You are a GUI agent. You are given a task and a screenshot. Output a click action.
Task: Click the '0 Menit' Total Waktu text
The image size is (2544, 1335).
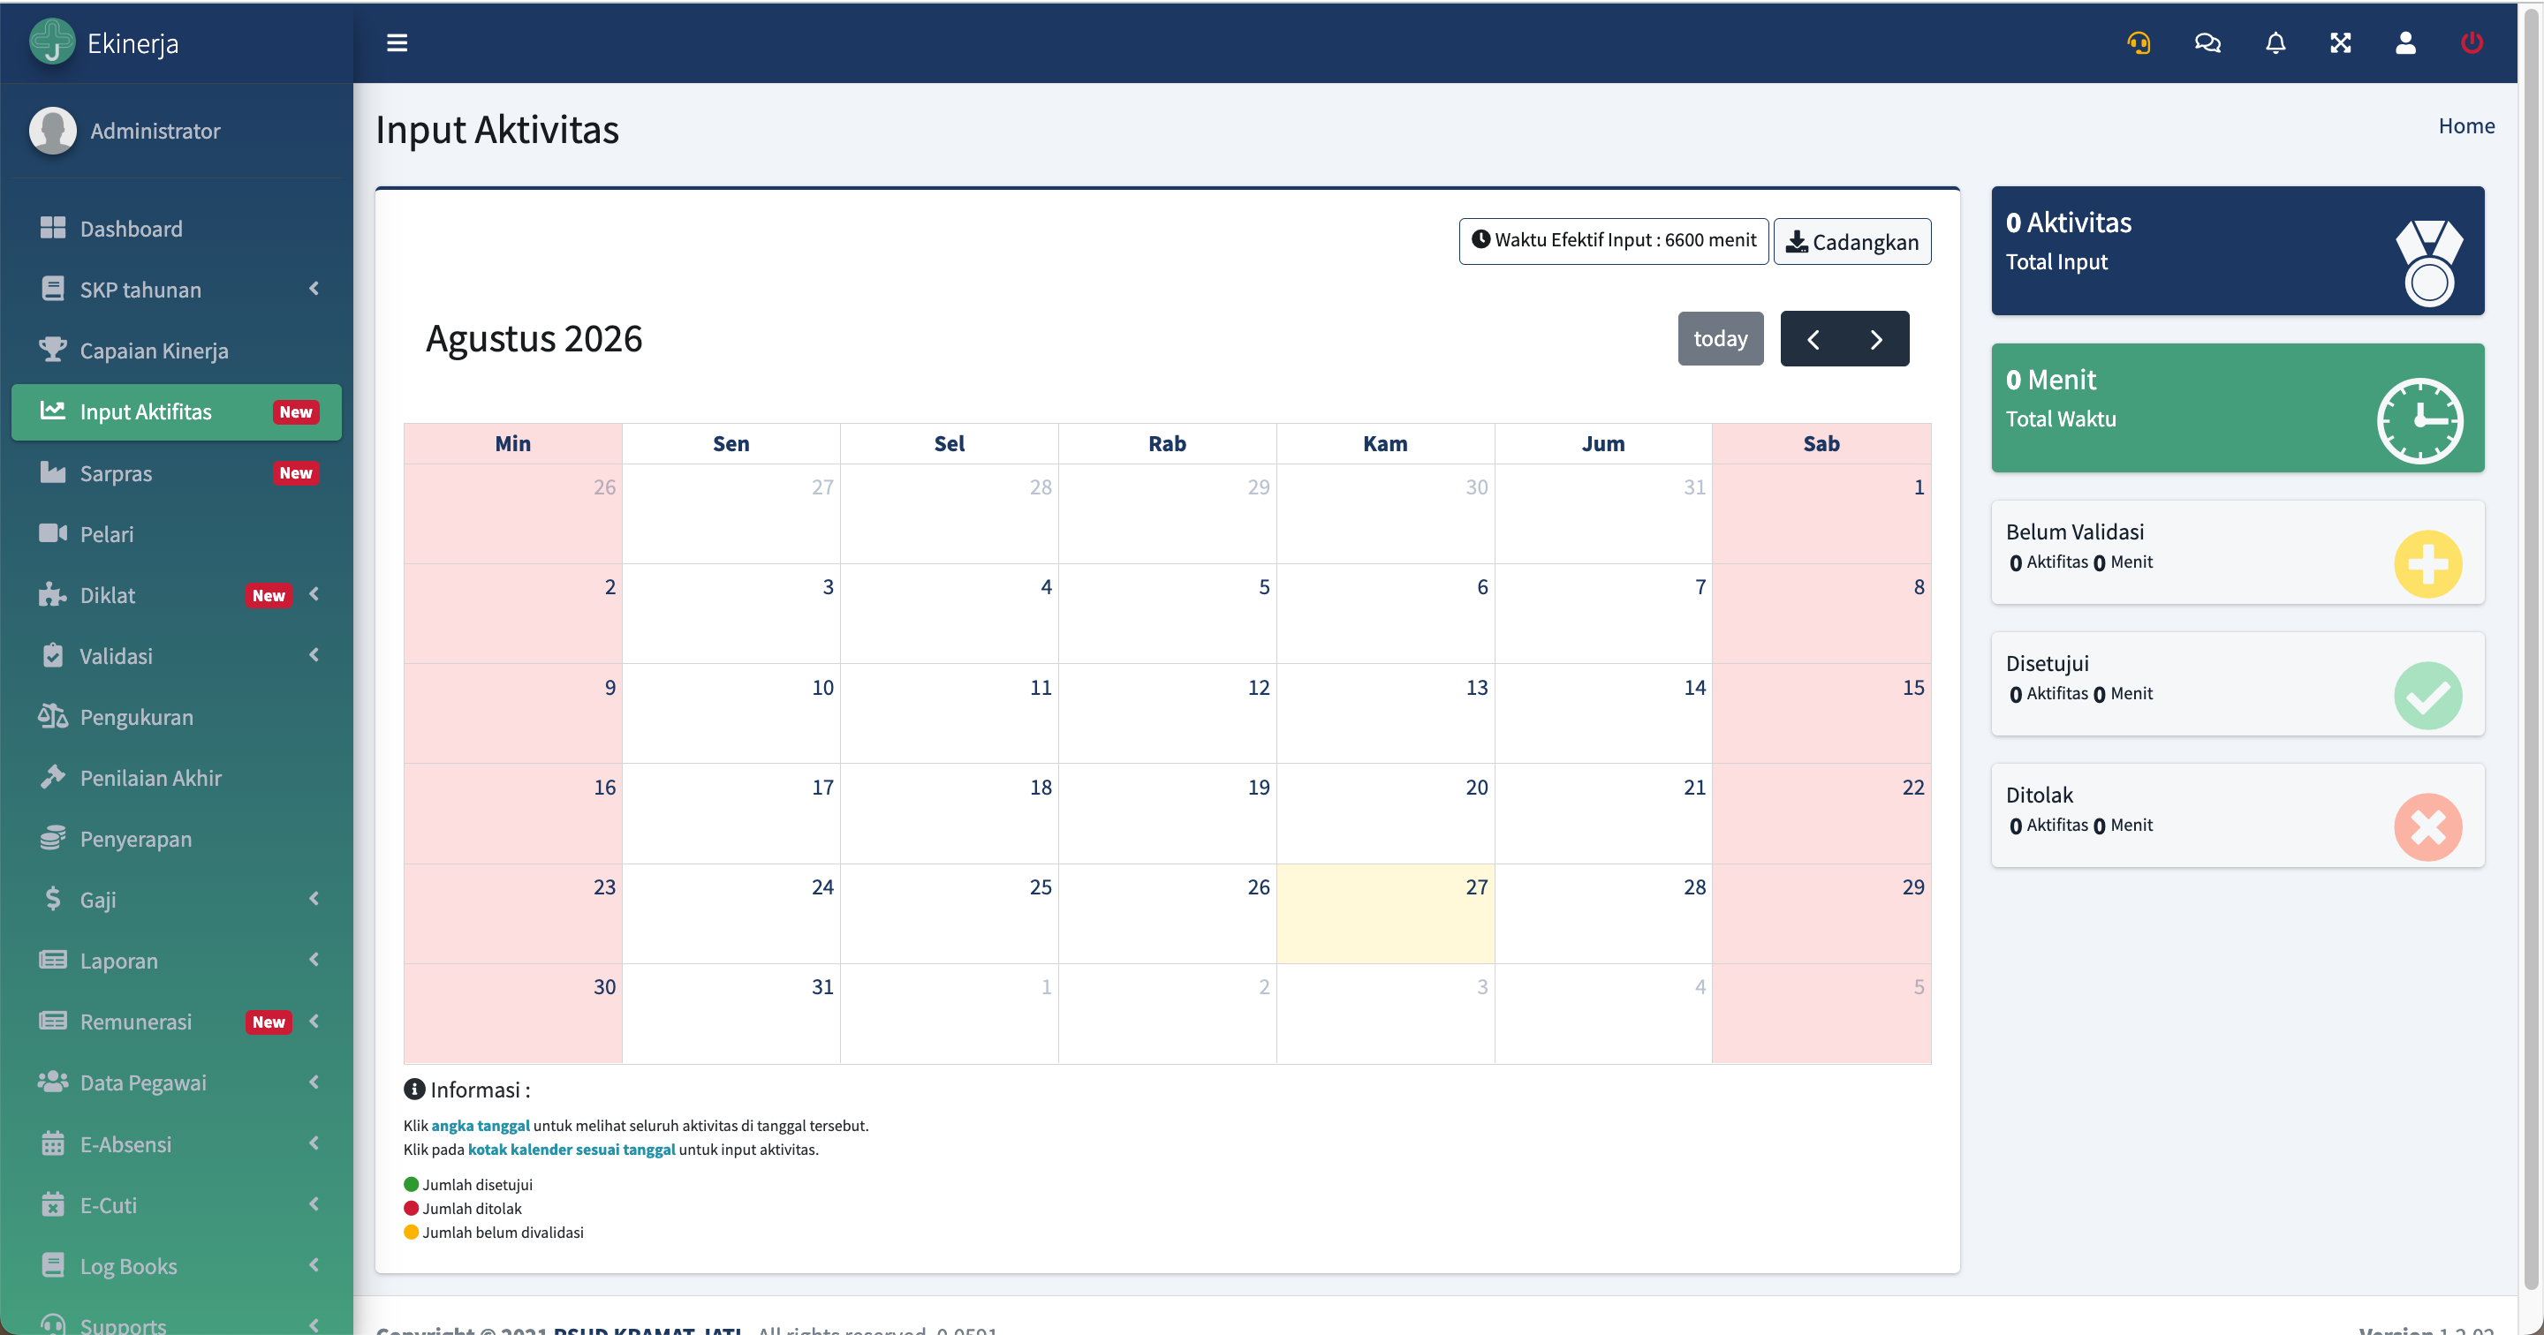pos(2050,379)
